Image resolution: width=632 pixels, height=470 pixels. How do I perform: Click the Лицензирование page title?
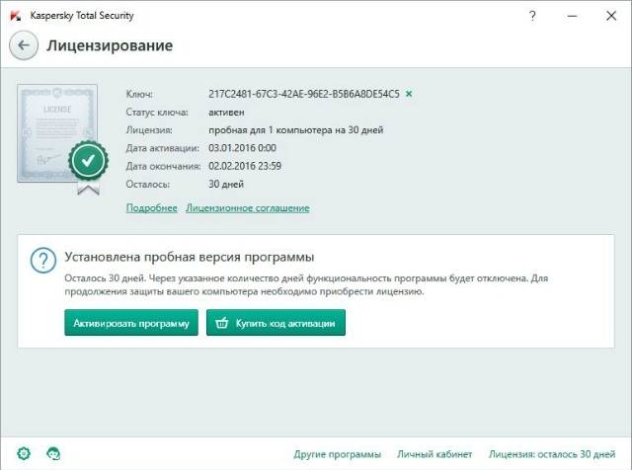(110, 45)
